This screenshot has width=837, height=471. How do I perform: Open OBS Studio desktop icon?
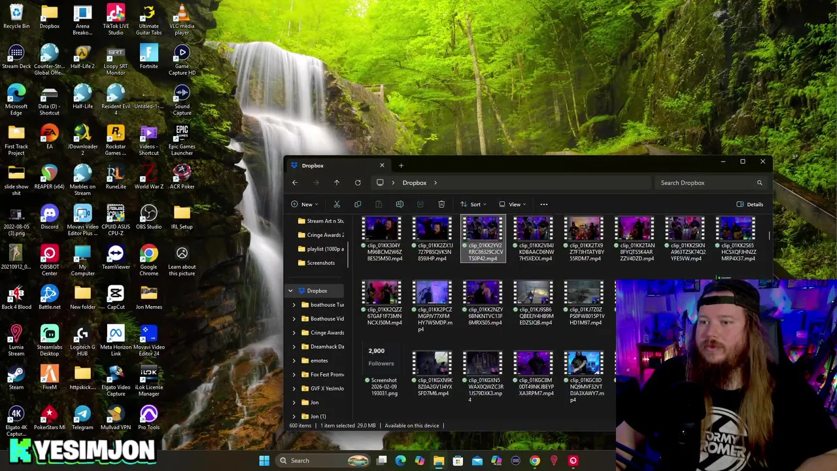[x=148, y=217]
